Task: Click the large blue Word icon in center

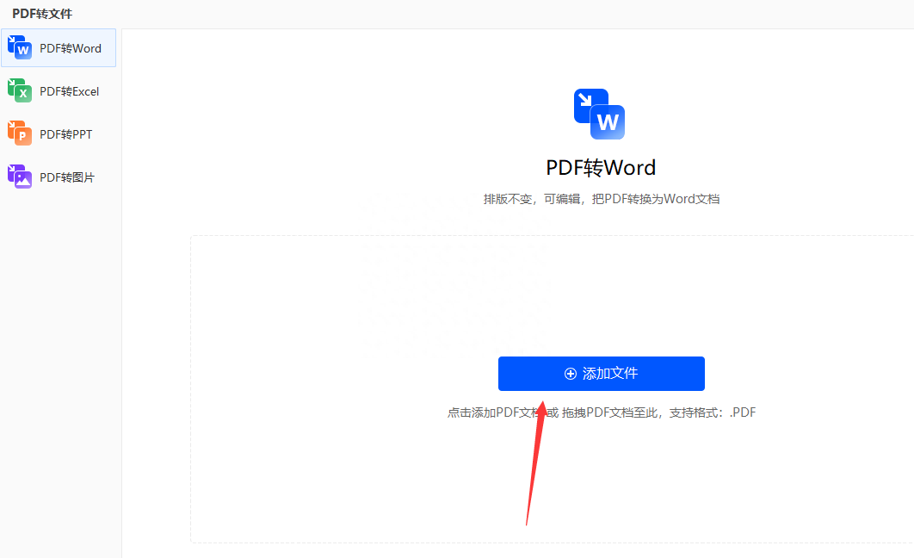Action: pyautogui.click(x=599, y=114)
